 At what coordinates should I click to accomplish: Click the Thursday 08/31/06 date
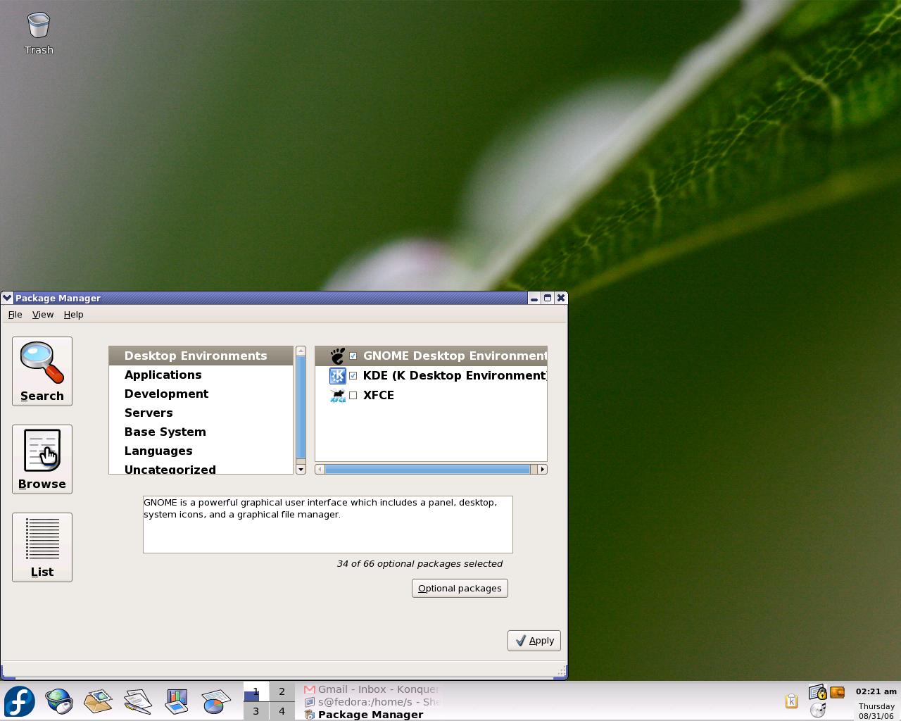click(x=876, y=710)
